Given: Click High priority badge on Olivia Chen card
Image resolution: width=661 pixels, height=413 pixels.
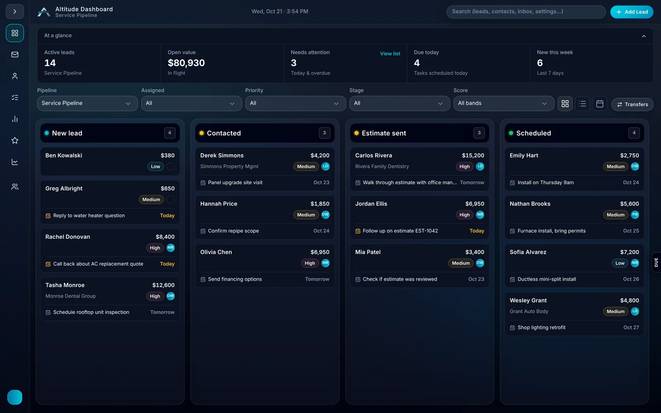Looking at the screenshot, I should [x=310, y=263].
